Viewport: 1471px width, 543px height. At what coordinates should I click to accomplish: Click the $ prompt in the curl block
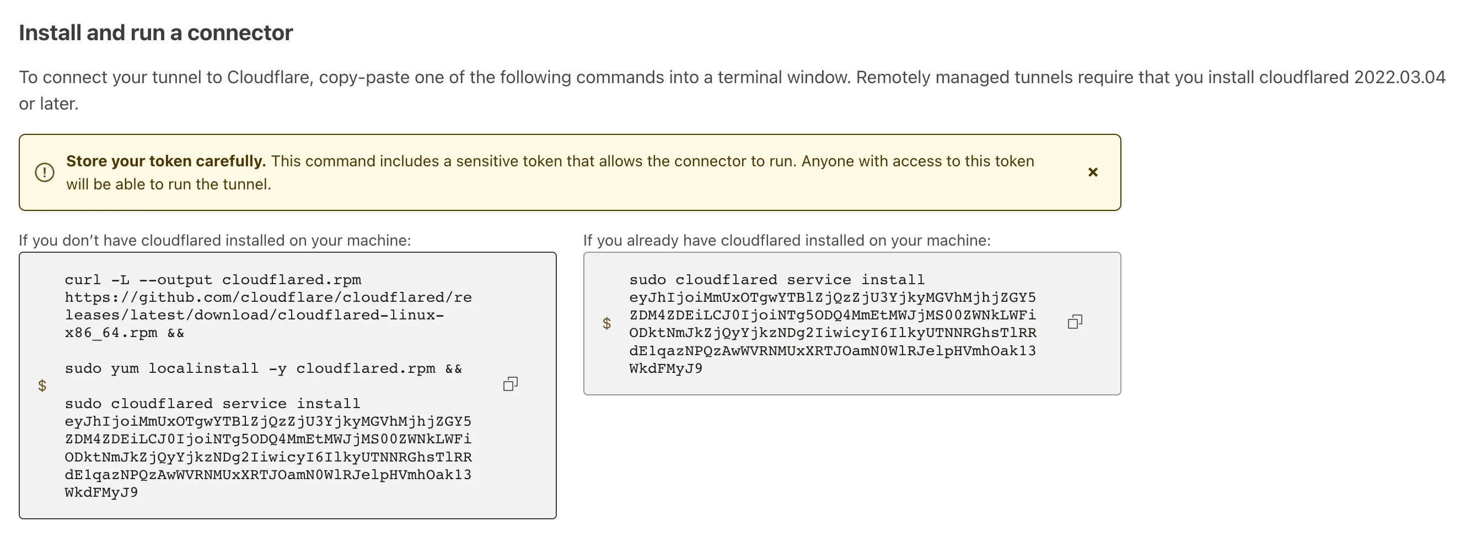pos(42,386)
